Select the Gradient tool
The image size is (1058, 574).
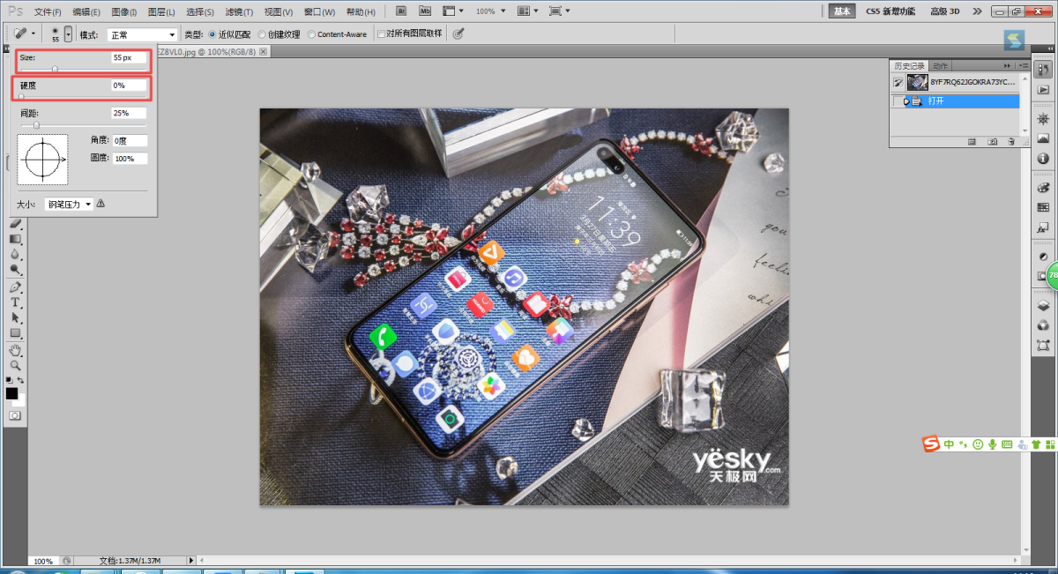point(15,239)
